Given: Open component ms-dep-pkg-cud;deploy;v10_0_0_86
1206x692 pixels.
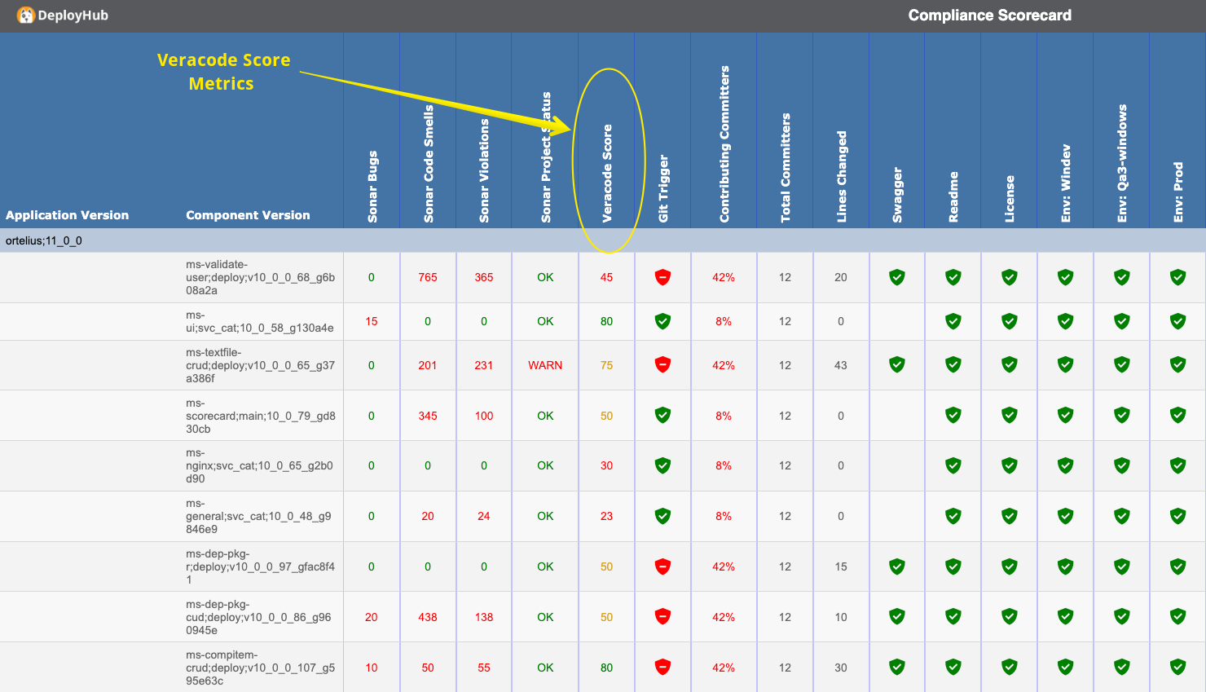Looking at the screenshot, I should click(258, 617).
